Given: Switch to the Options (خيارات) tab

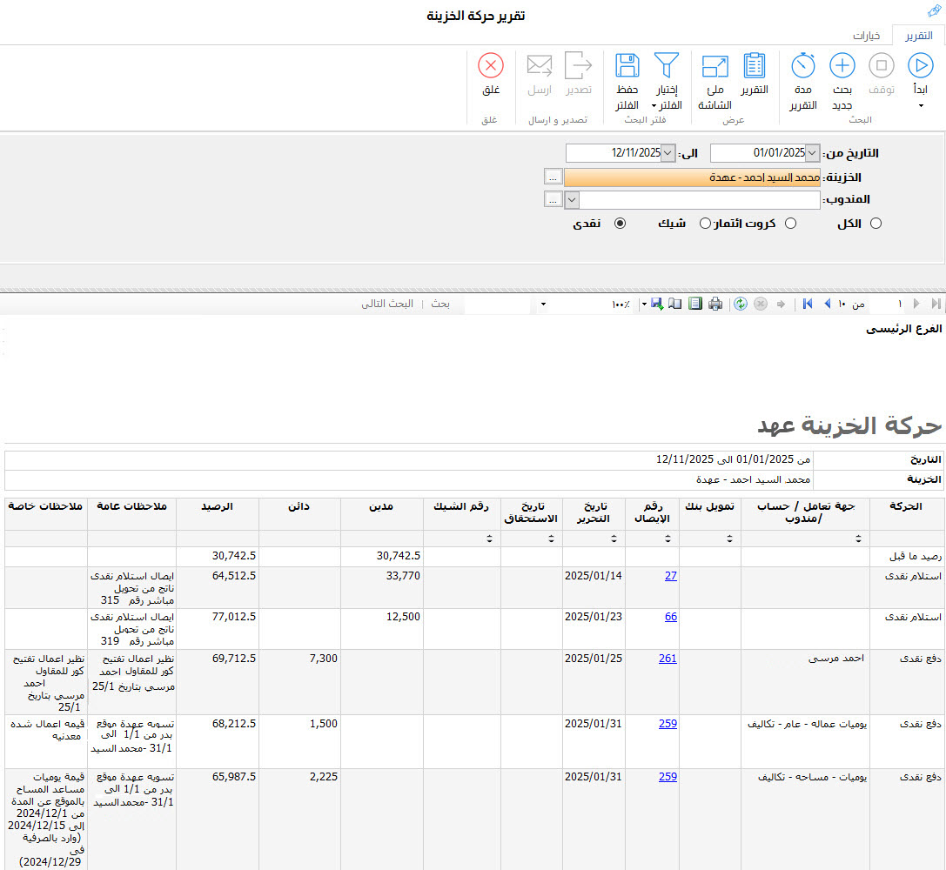Looking at the screenshot, I should click(866, 36).
